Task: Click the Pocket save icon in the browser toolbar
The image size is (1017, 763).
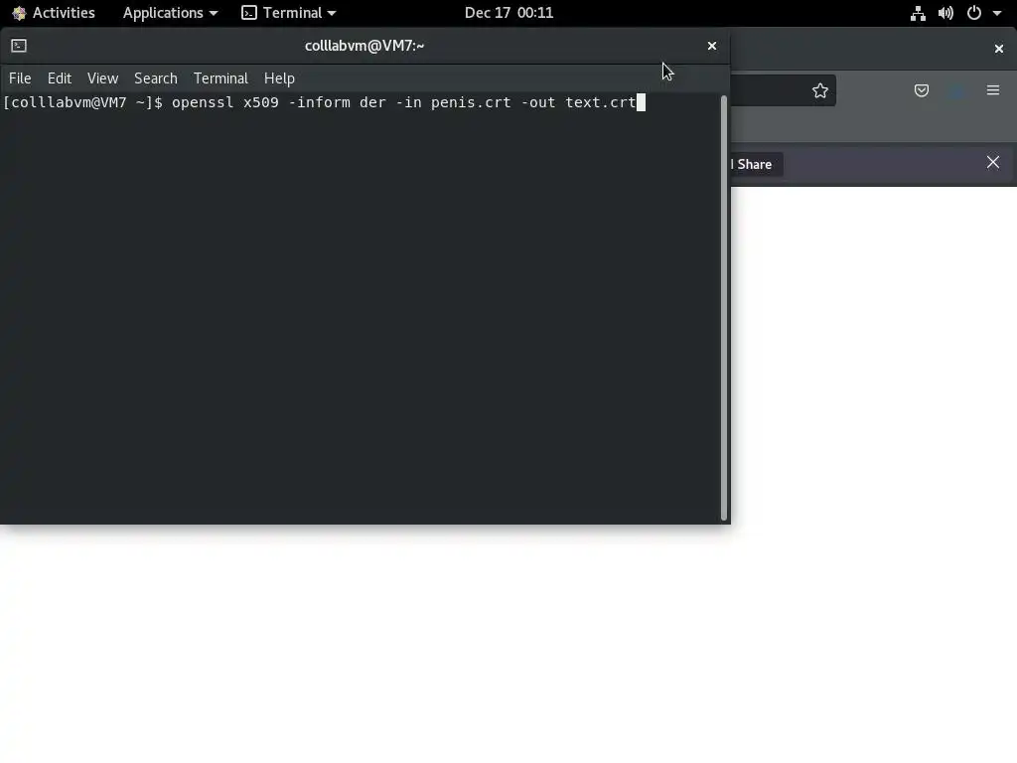Action: click(921, 90)
